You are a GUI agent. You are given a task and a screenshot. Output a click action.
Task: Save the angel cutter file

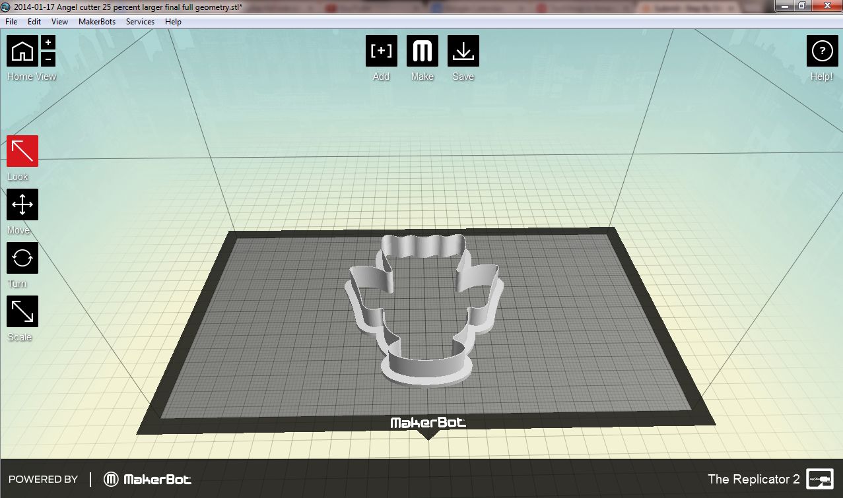pyautogui.click(x=463, y=51)
